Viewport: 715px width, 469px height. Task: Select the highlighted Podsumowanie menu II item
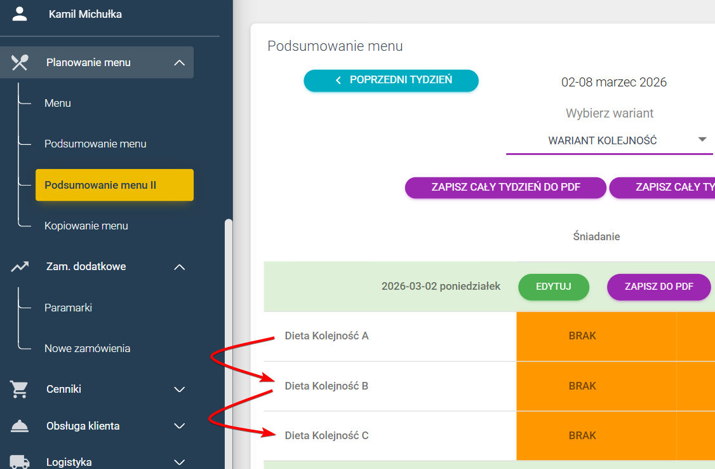pyautogui.click(x=114, y=185)
